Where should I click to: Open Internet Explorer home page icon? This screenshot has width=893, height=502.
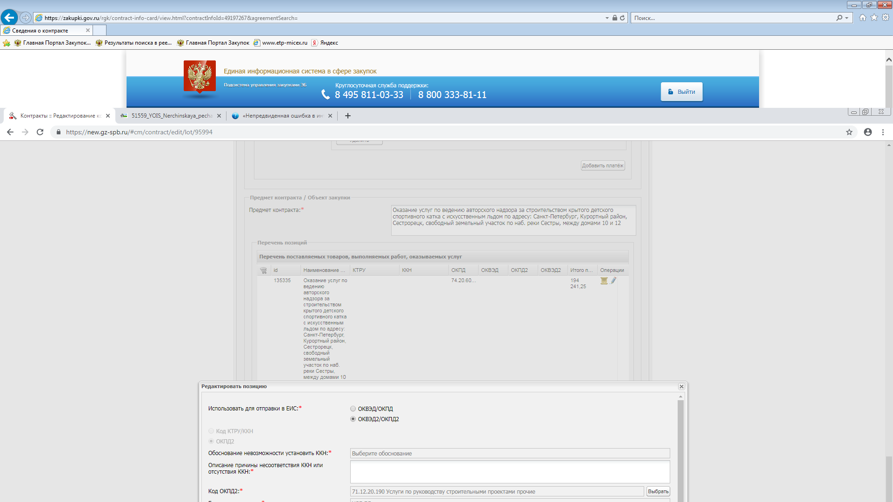863,18
